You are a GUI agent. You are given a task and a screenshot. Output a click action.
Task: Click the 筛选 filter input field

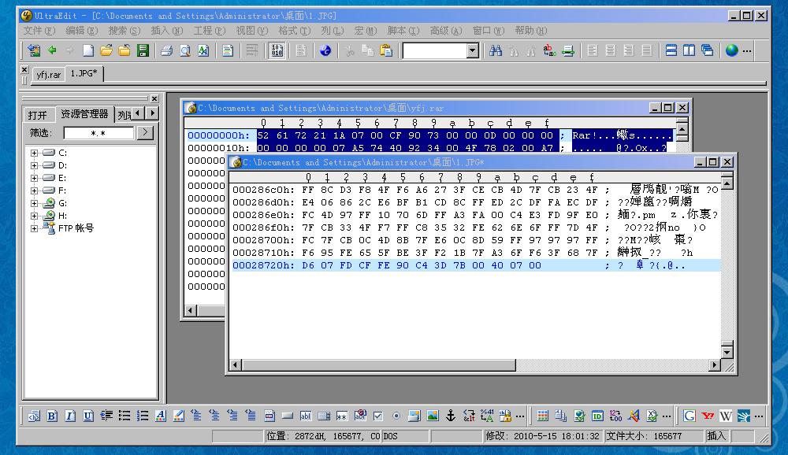click(98, 133)
